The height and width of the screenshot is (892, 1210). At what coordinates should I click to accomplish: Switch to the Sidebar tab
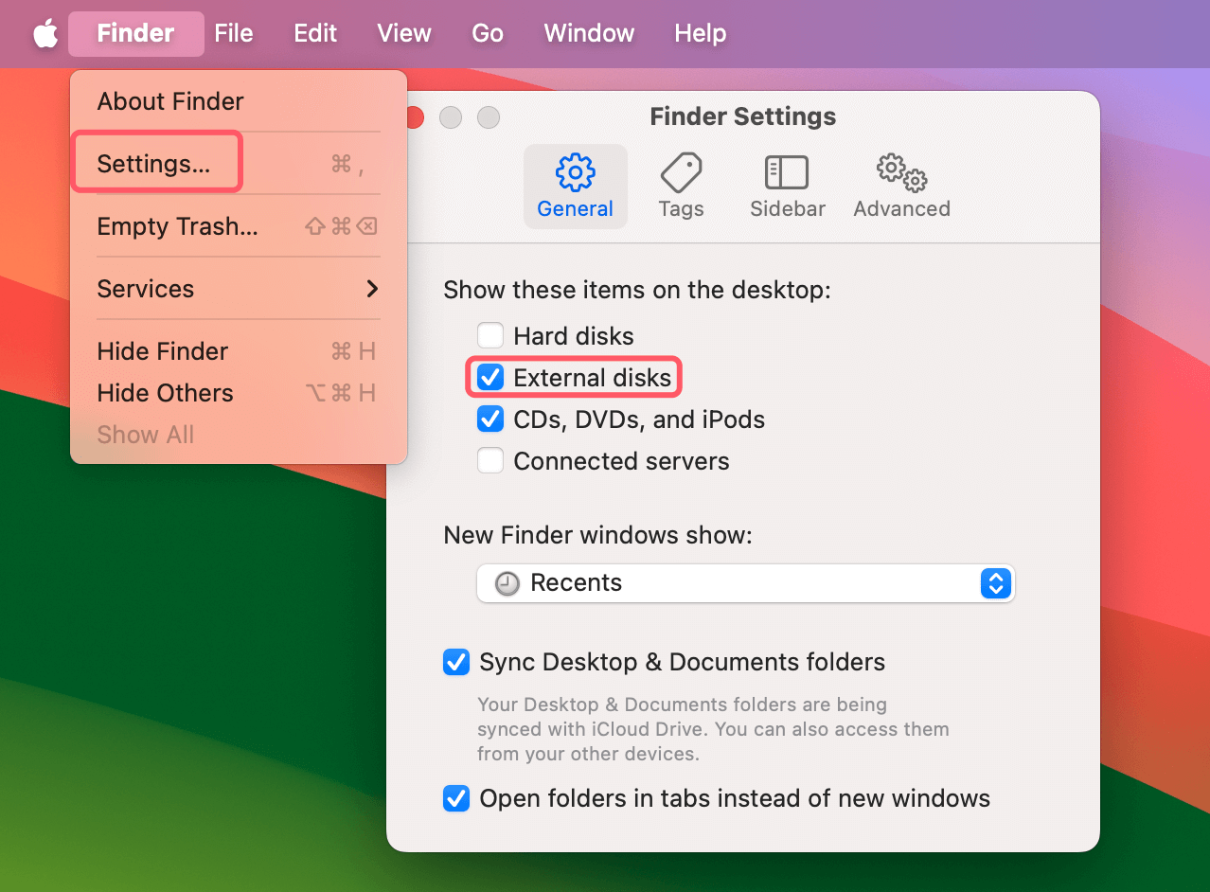tap(787, 187)
